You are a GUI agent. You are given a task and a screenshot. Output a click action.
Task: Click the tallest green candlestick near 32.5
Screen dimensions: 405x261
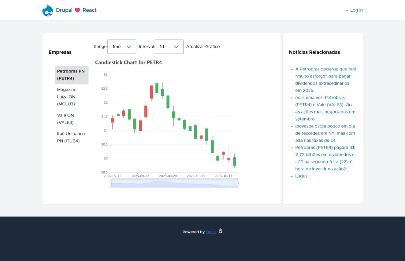[x=157, y=88]
